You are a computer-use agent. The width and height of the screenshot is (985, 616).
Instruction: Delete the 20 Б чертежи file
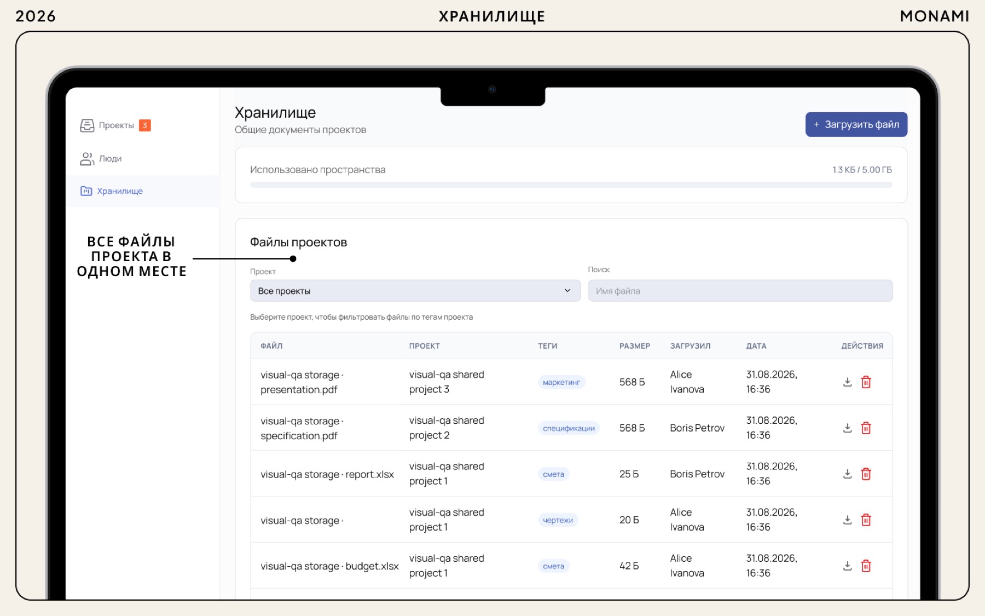(x=866, y=520)
